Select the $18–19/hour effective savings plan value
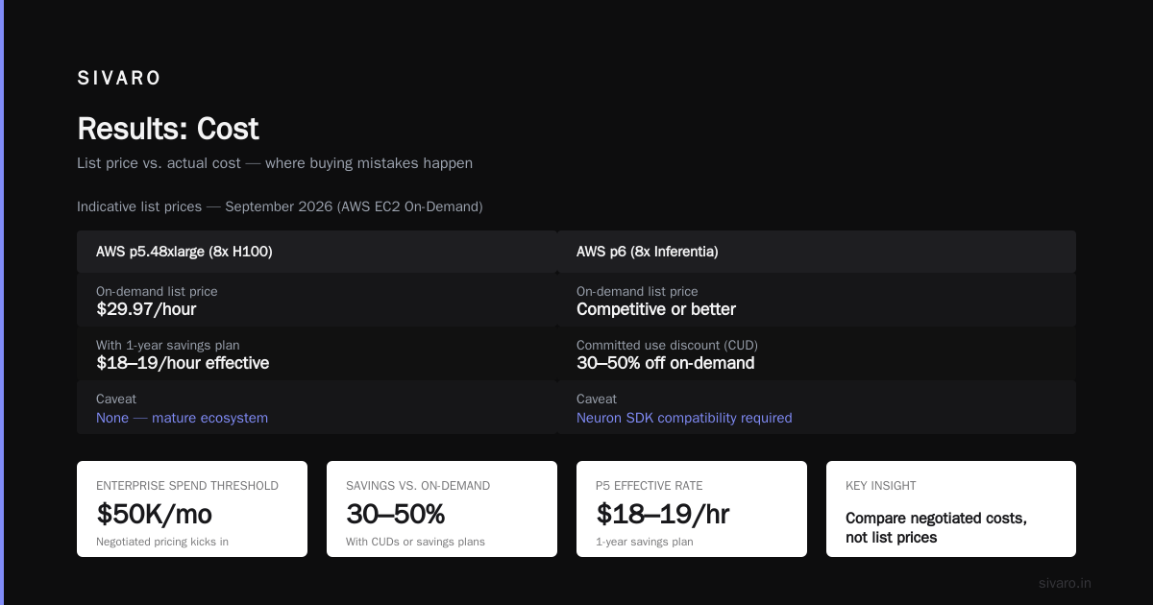The image size is (1153, 605). [183, 363]
